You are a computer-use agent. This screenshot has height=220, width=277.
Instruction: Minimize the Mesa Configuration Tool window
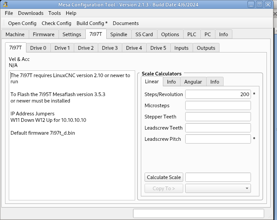[x=251, y=5]
